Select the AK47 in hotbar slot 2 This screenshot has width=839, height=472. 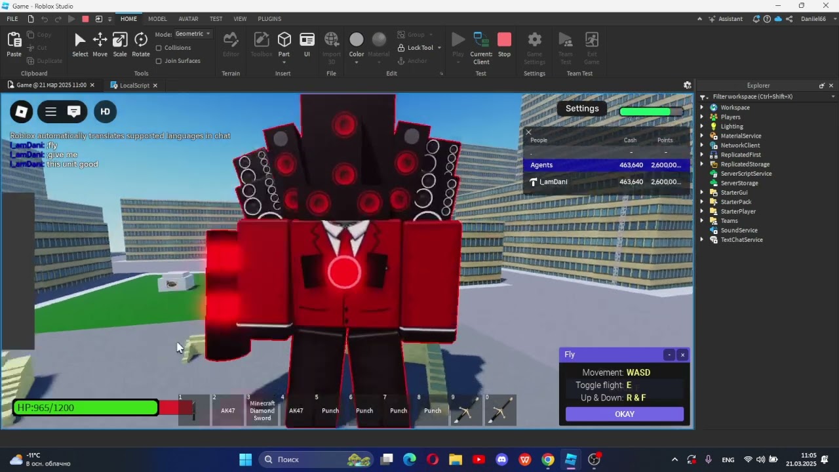click(227, 410)
